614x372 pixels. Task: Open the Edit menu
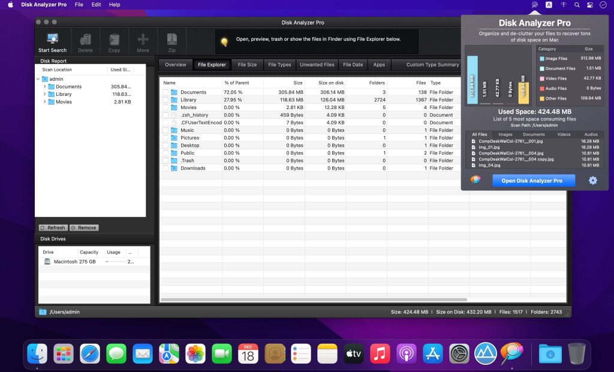(95, 4)
